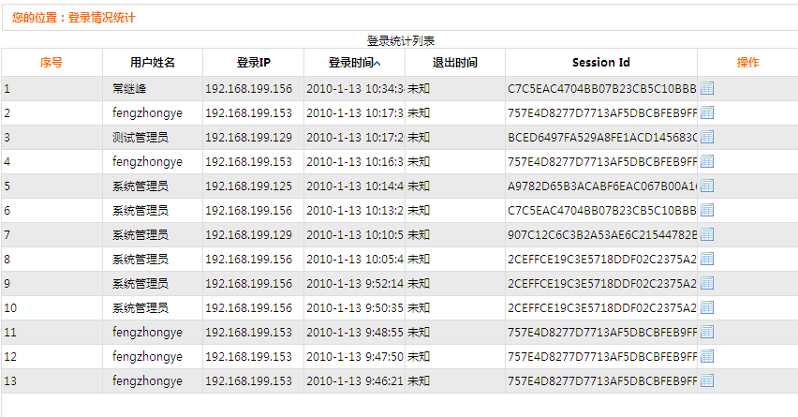Select user 常继峰 in row 1
Screen dimensions: 798x417
130,89
